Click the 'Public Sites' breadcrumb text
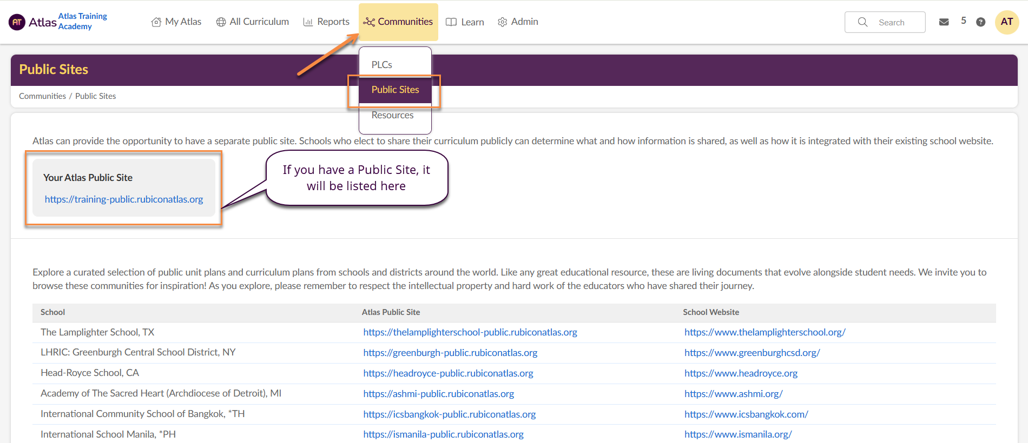The width and height of the screenshot is (1028, 443). coord(95,96)
